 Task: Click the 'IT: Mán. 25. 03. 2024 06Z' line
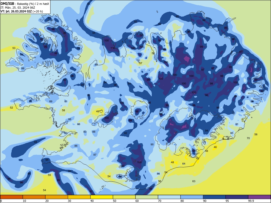click(x=18, y=8)
